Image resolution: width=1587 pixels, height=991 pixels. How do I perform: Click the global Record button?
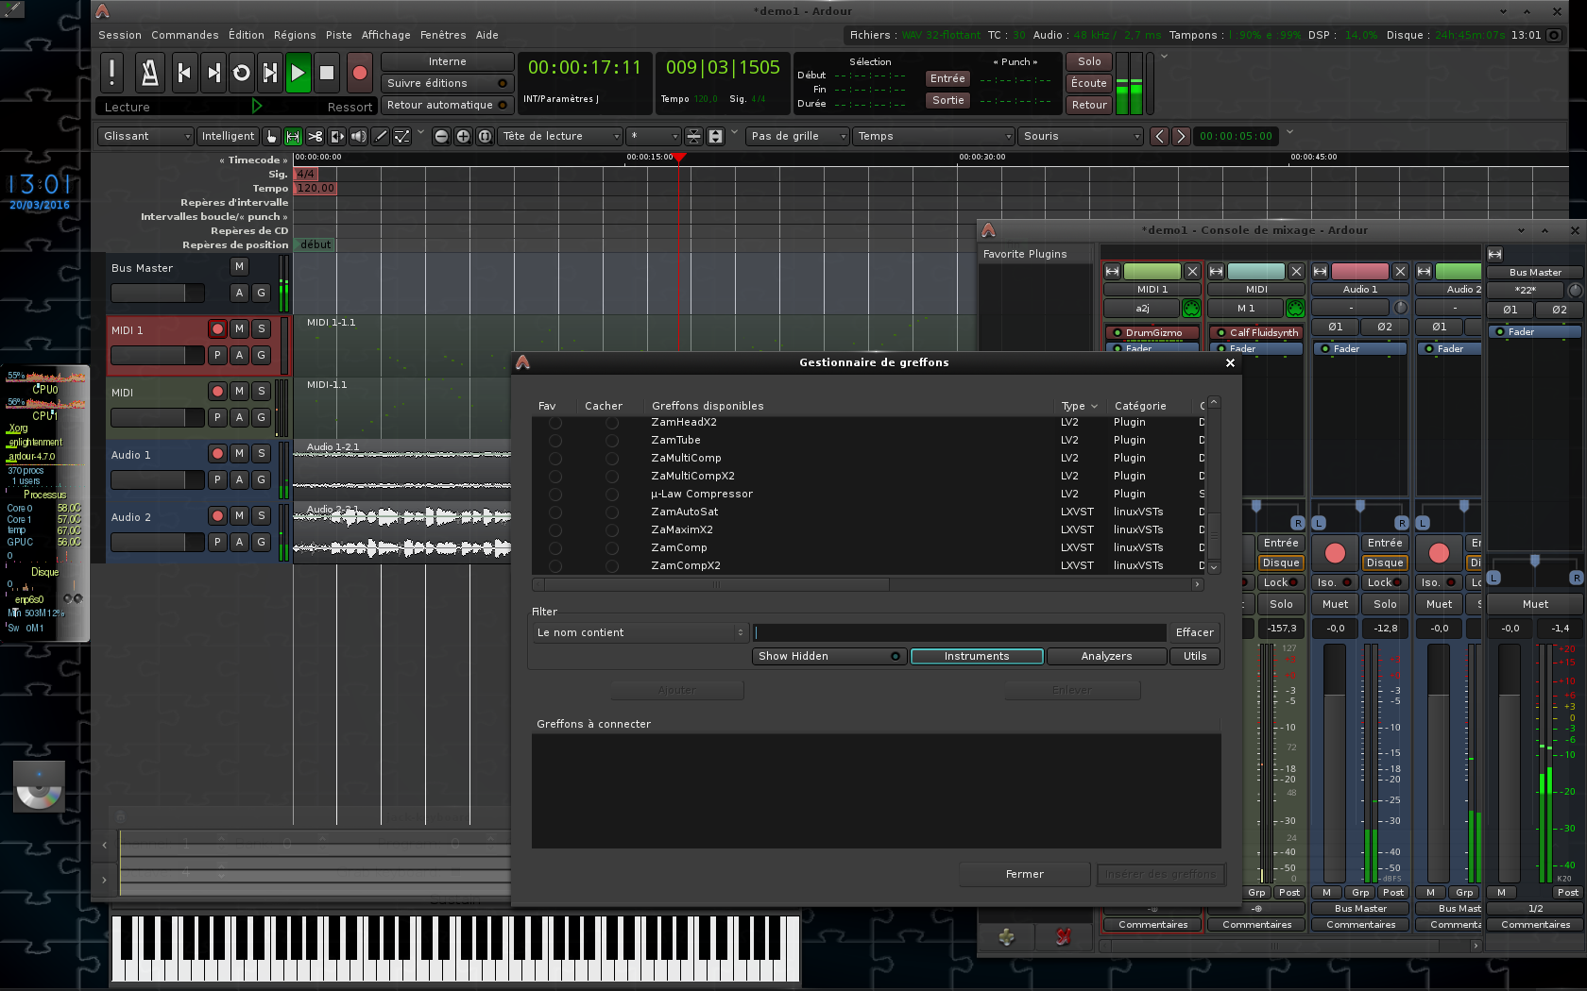tap(359, 73)
